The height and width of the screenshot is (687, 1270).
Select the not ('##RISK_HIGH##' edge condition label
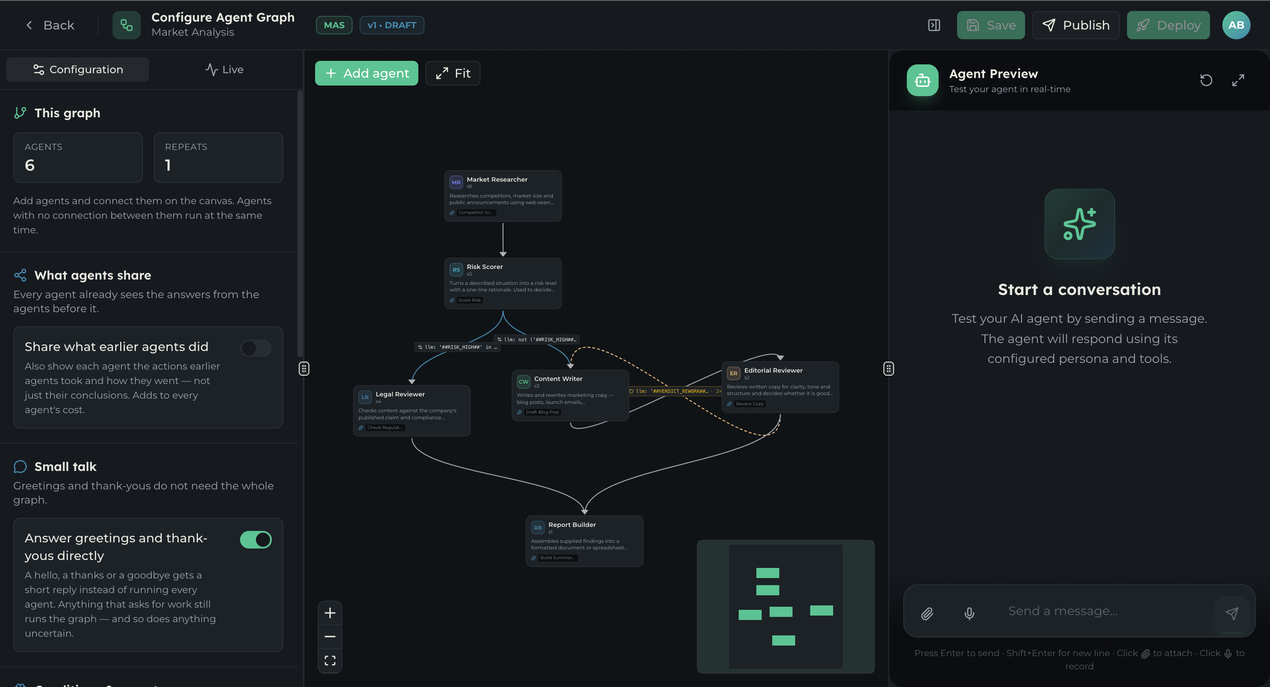click(x=537, y=340)
